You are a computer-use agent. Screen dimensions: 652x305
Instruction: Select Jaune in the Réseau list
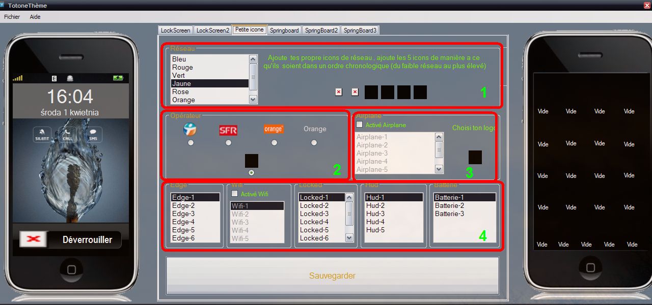coord(209,83)
